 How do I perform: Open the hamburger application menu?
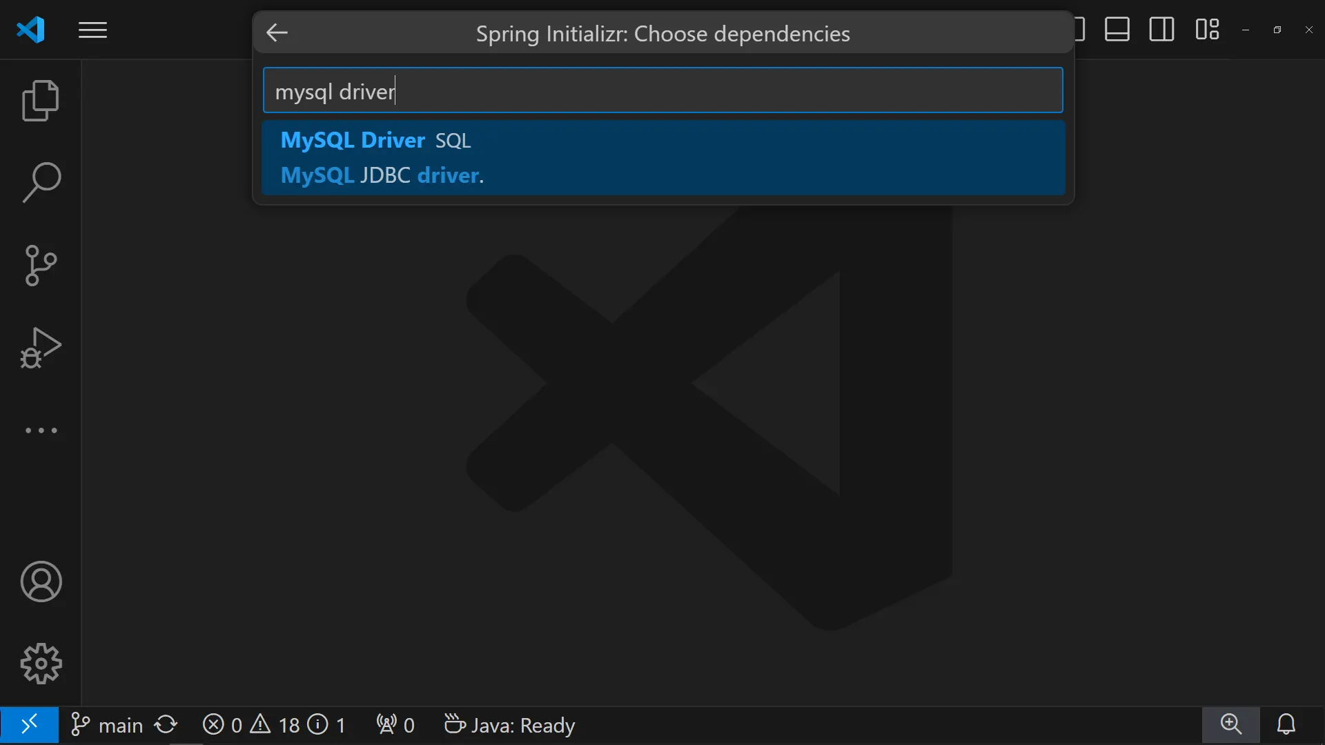click(x=92, y=30)
